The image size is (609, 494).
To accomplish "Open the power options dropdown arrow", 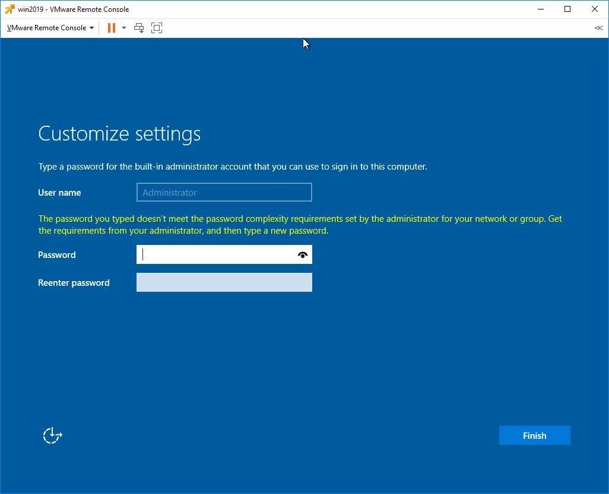I will (124, 27).
